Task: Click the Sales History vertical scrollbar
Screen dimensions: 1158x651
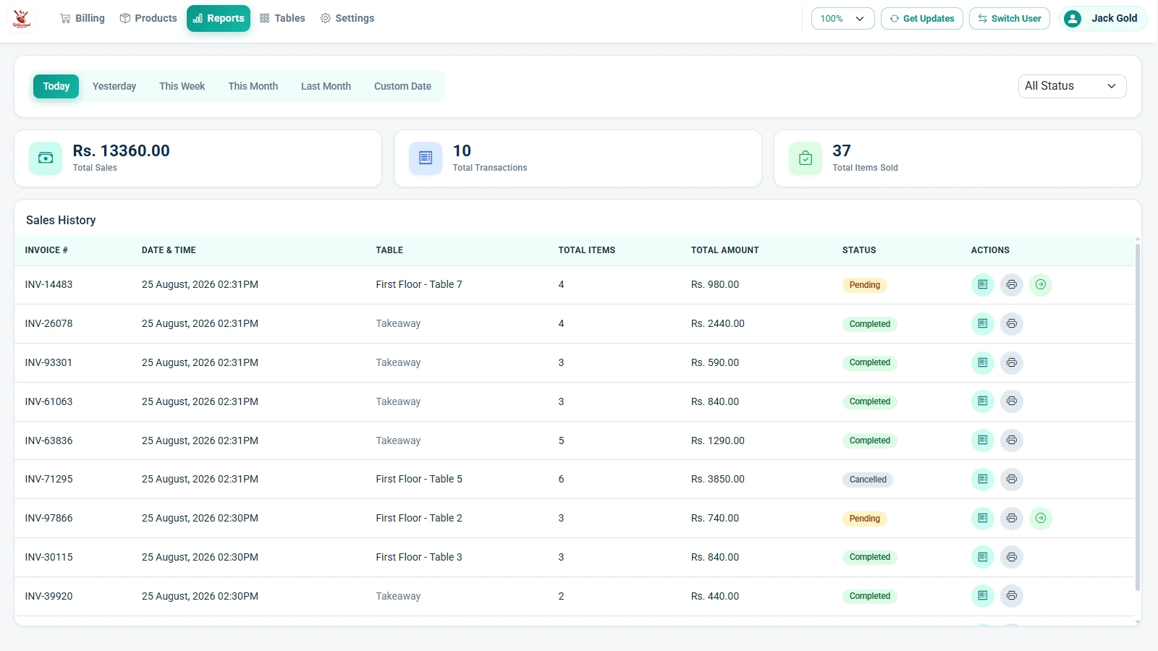Action: click(1138, 417)
